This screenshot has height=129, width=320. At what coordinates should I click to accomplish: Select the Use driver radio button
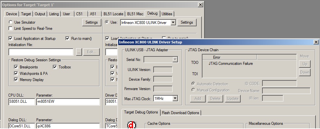tap(107, 22)
